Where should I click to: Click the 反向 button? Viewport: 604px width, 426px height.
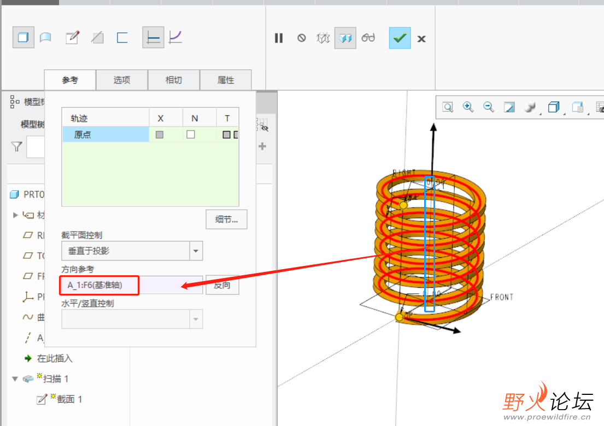point(222,285)
